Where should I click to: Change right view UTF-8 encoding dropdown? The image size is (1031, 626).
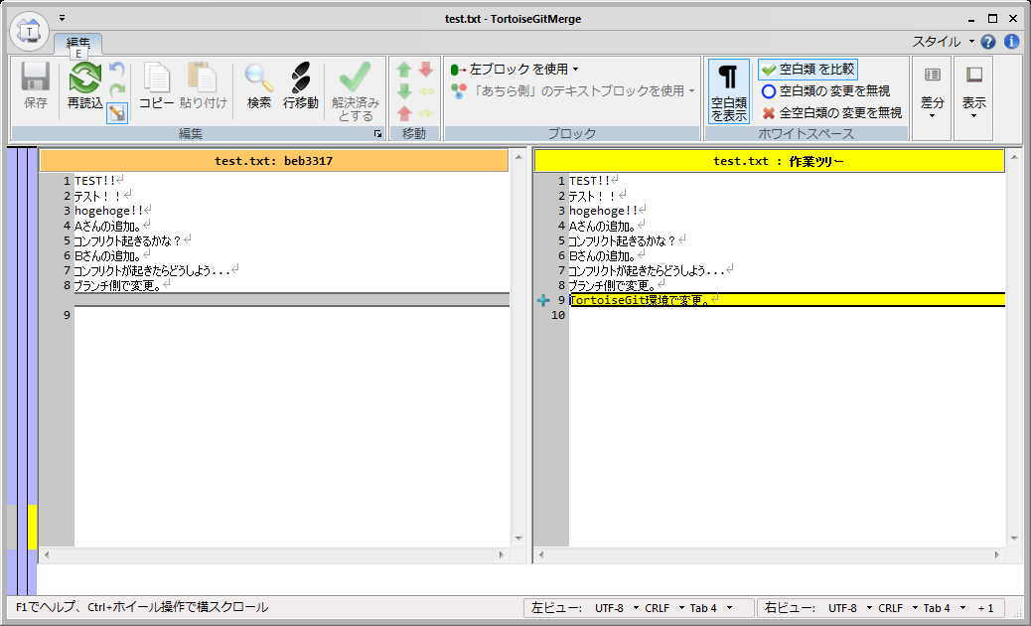849,608
